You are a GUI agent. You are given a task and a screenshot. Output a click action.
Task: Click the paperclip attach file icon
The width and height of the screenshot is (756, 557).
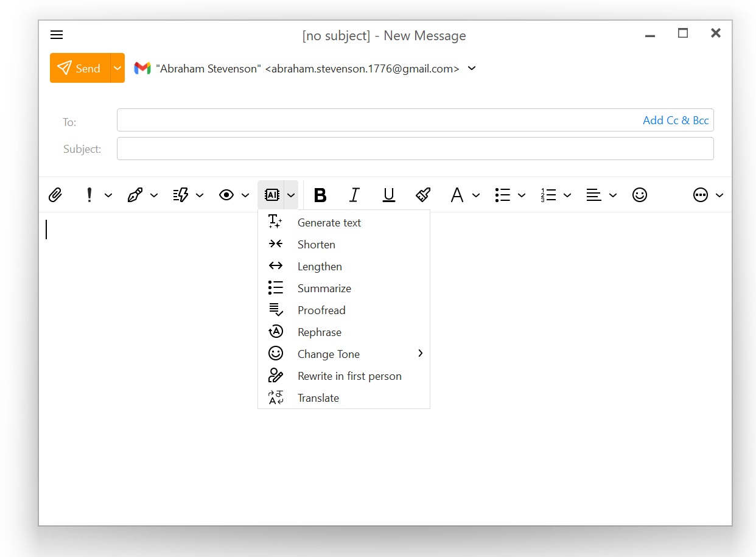coord(55,195)
